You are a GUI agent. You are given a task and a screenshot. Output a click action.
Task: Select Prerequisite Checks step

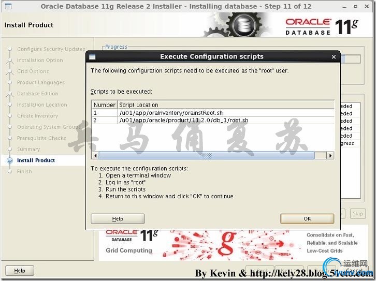(x=41, y=138)
